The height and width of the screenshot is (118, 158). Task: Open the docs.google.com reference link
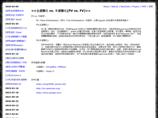(x=49, y=93)
